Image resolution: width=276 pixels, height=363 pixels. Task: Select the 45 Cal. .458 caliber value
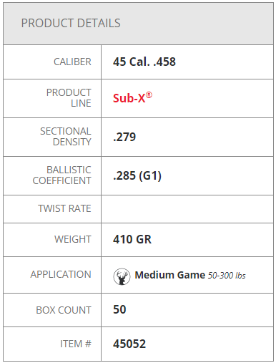point(144,62)
